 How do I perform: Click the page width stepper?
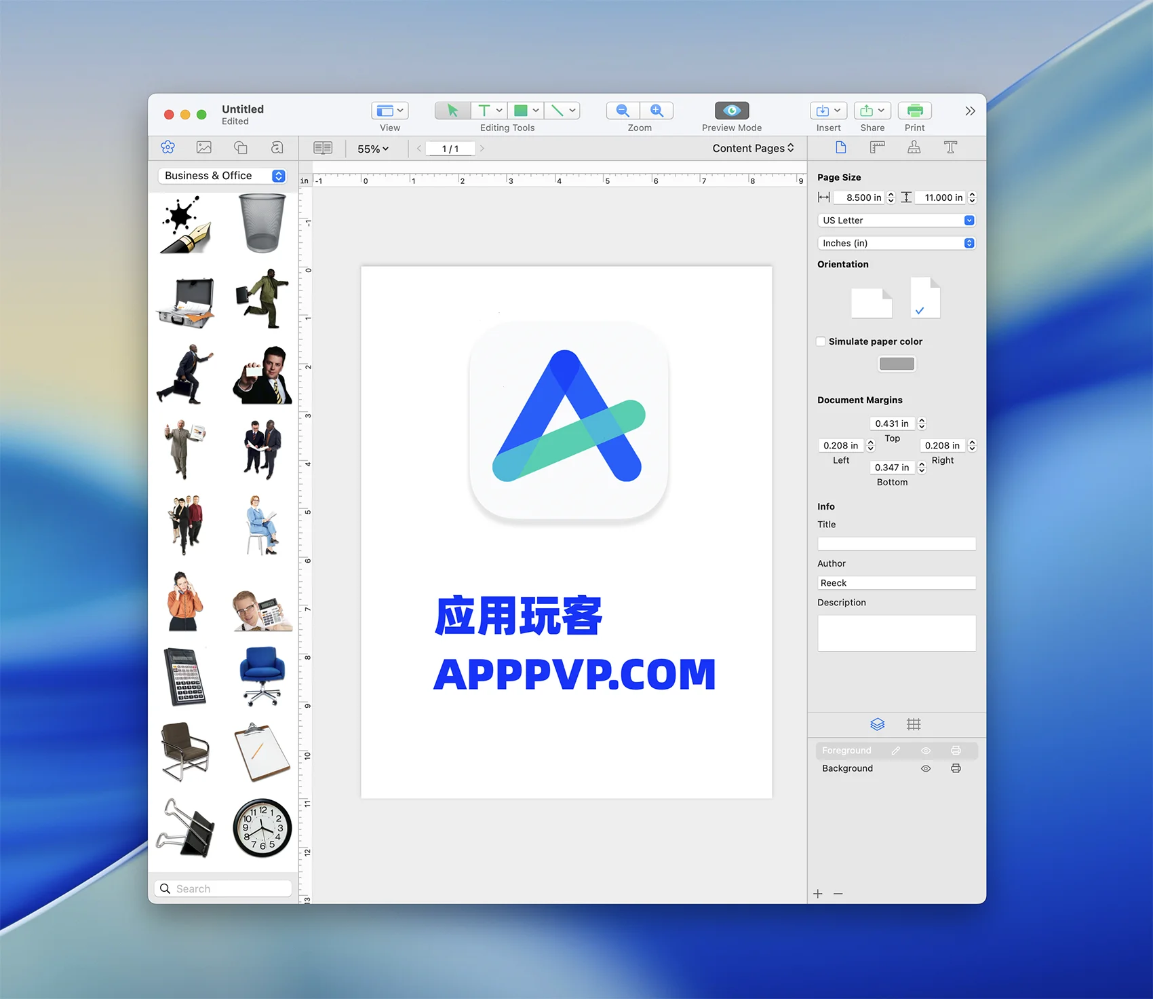tap(891, 197)
